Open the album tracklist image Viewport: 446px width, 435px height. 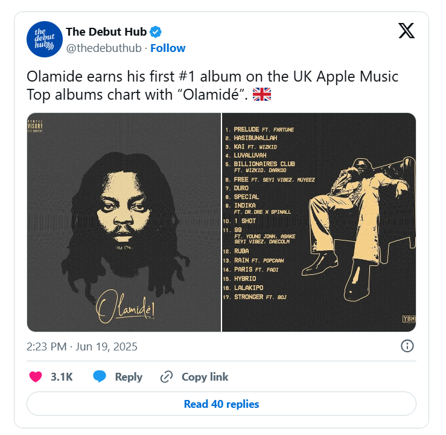tap(319, 222)
